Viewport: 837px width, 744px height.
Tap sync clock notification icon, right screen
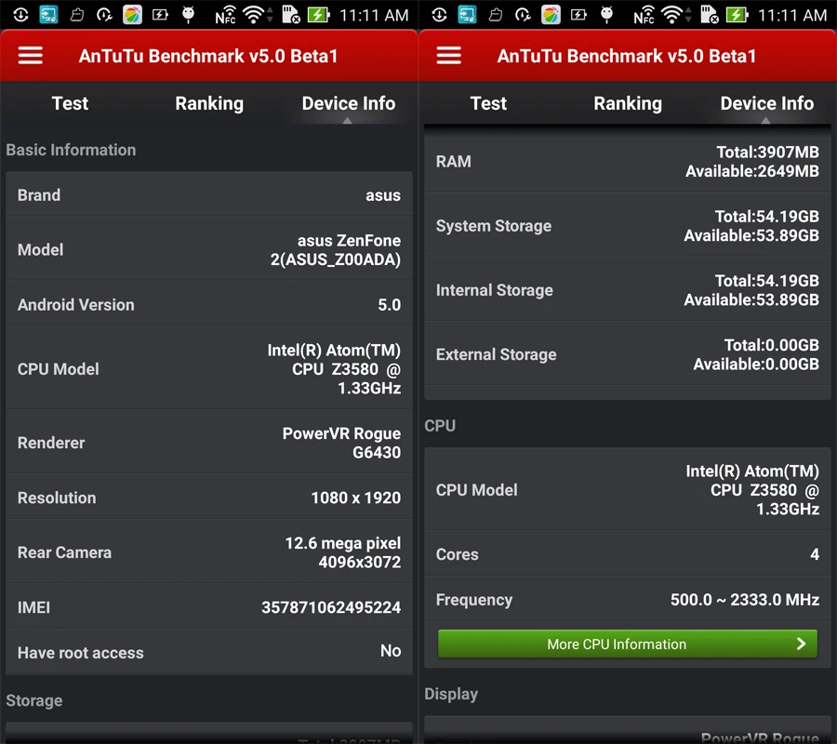tap(523, 15)
